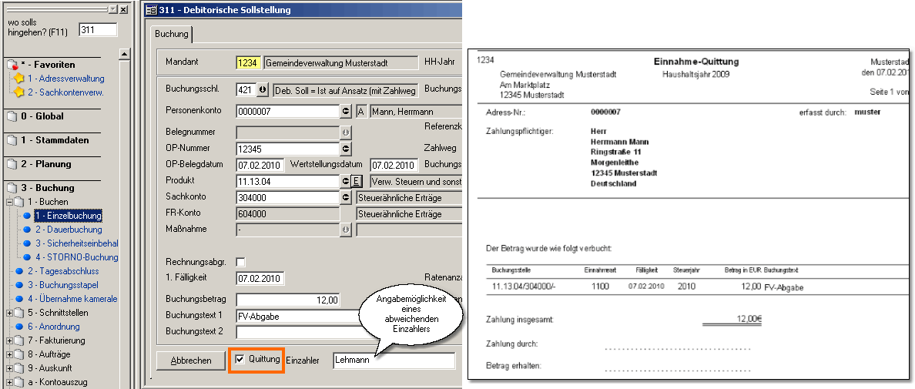Uncheck the Quittung checkbox
This screenshot has height=389, width=915.
click(241, 360)
